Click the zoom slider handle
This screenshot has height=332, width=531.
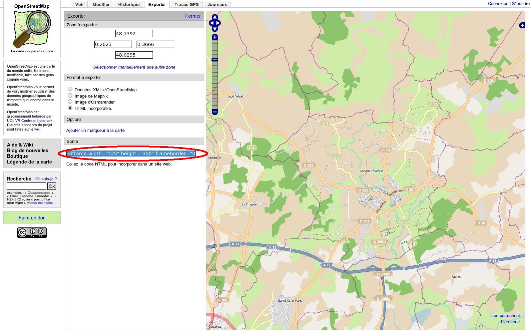(215, 60)
